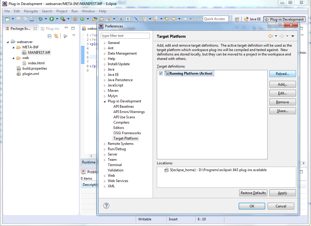Click the Apply button

pyautogui.click(x=282, y=193)
